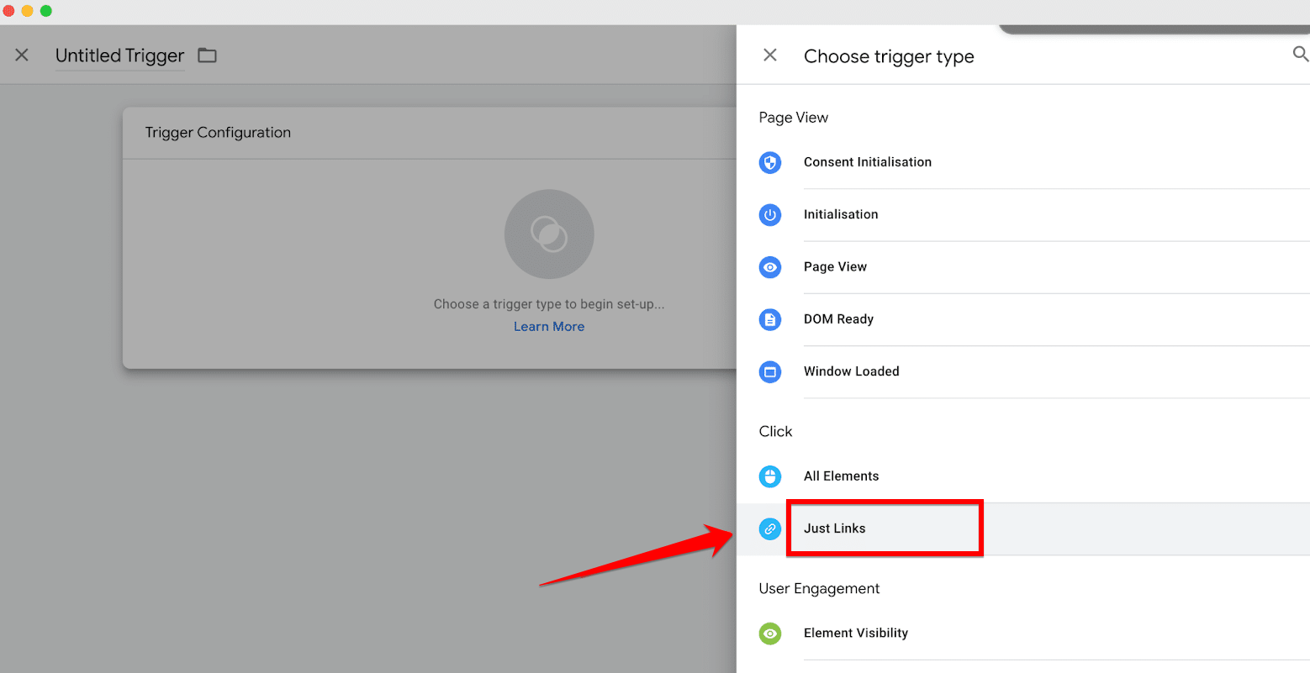This screenshot has width=1310, height=673.
Task: Select the Just Links text label
Action: click(x=834, y=528)
